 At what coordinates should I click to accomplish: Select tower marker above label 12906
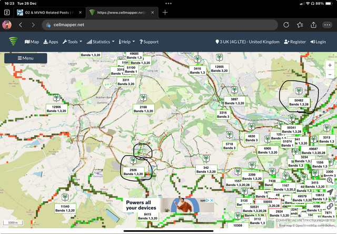coord(56,98)
